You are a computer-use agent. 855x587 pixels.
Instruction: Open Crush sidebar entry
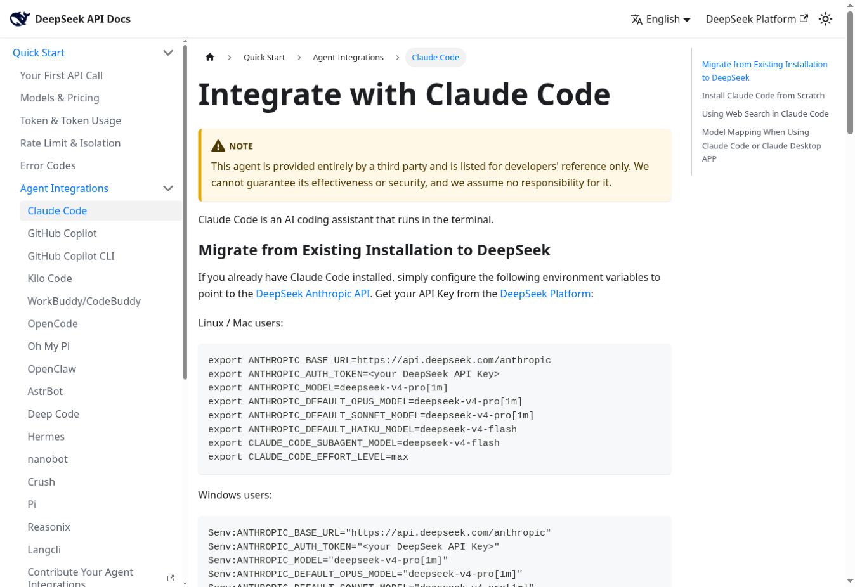(x=41, y=482)
